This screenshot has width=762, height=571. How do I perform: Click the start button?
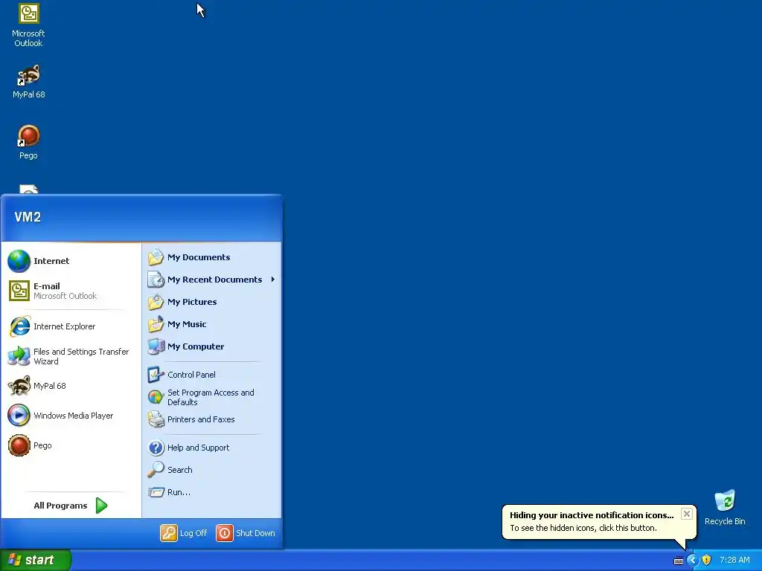click(36, 560)
